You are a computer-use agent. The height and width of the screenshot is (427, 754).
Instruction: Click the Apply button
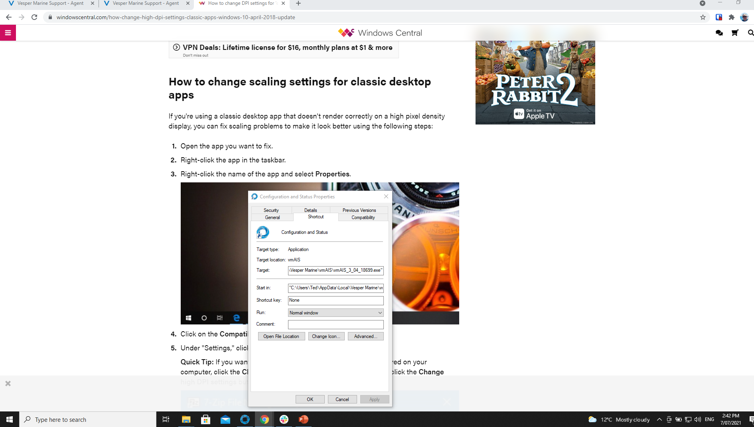point(375,399)
